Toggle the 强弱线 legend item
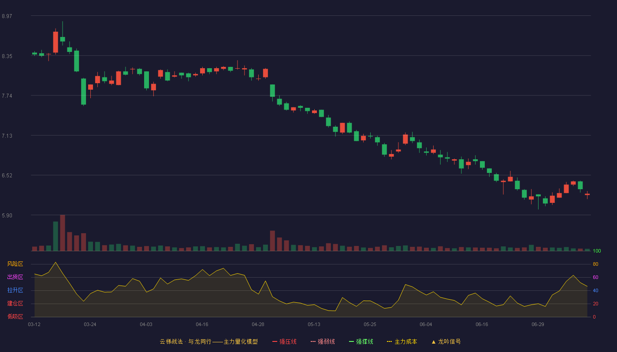 pos(323,341)
